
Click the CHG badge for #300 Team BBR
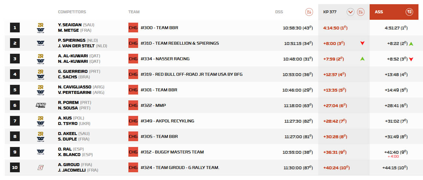(133, 28)
